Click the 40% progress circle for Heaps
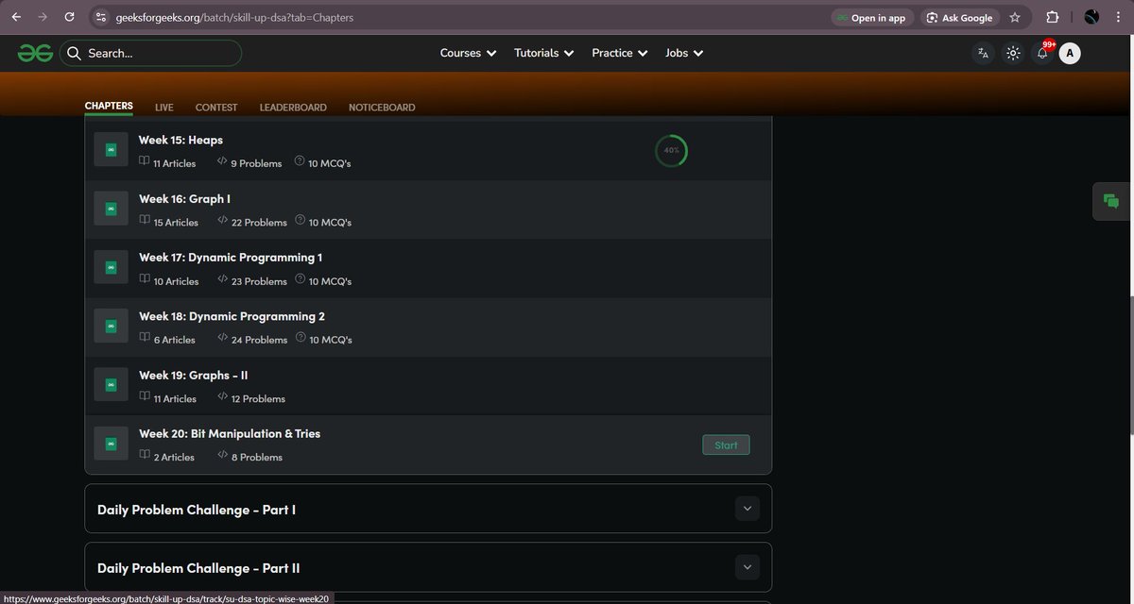The width and height of the screenshot is (1134, 604). (671, 150)
